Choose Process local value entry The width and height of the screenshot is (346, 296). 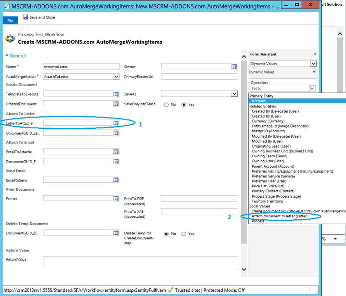point(258,221)
